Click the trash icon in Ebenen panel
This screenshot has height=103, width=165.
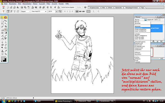tap(161, 41)
